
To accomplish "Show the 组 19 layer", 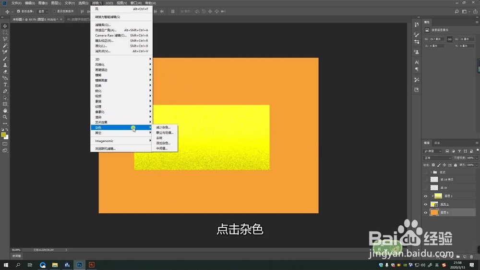I will pos(425,187).
